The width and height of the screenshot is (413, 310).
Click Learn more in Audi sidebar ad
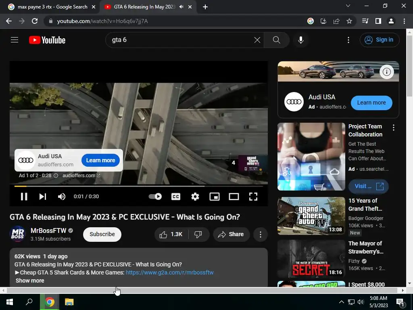(x=371, y=103)
